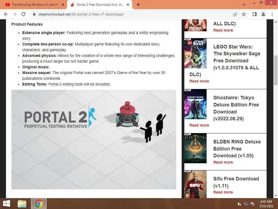Click the Ghostwire Tokyo cover thumbnail
Viewport: 278px width, 209px height.
coord(195,104)
